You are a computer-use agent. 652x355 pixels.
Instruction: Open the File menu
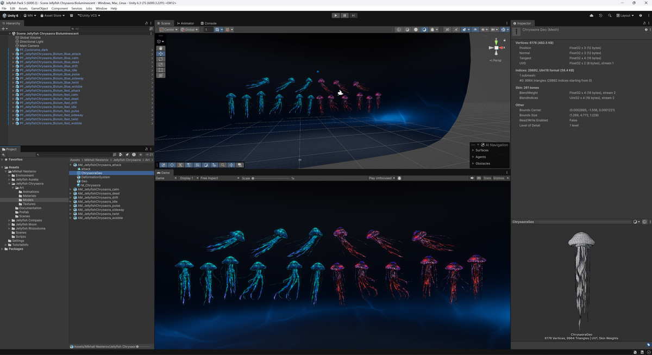(4, 9)
